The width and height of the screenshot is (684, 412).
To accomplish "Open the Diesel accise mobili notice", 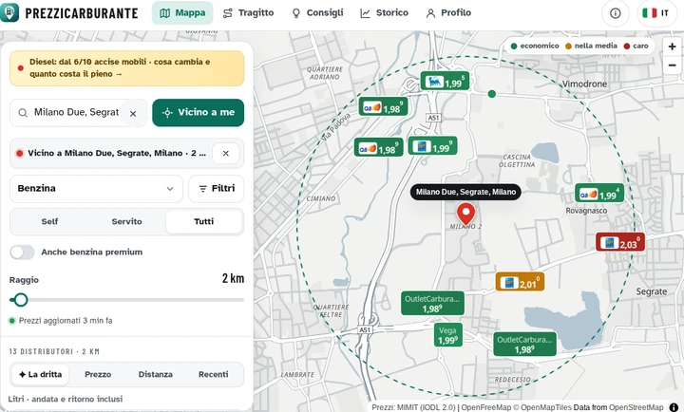I will tap(127, 68).
